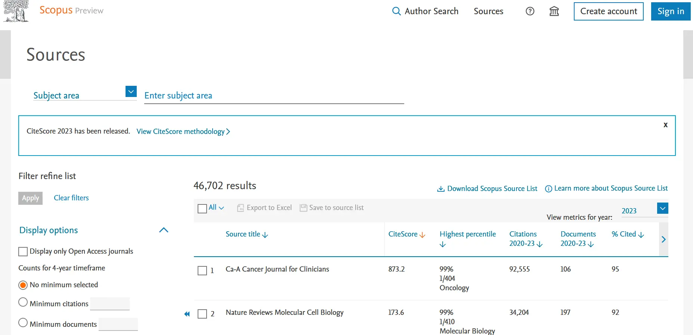693x335 pixels.
Task: Click the Sign in button
Action: (671, 11)
